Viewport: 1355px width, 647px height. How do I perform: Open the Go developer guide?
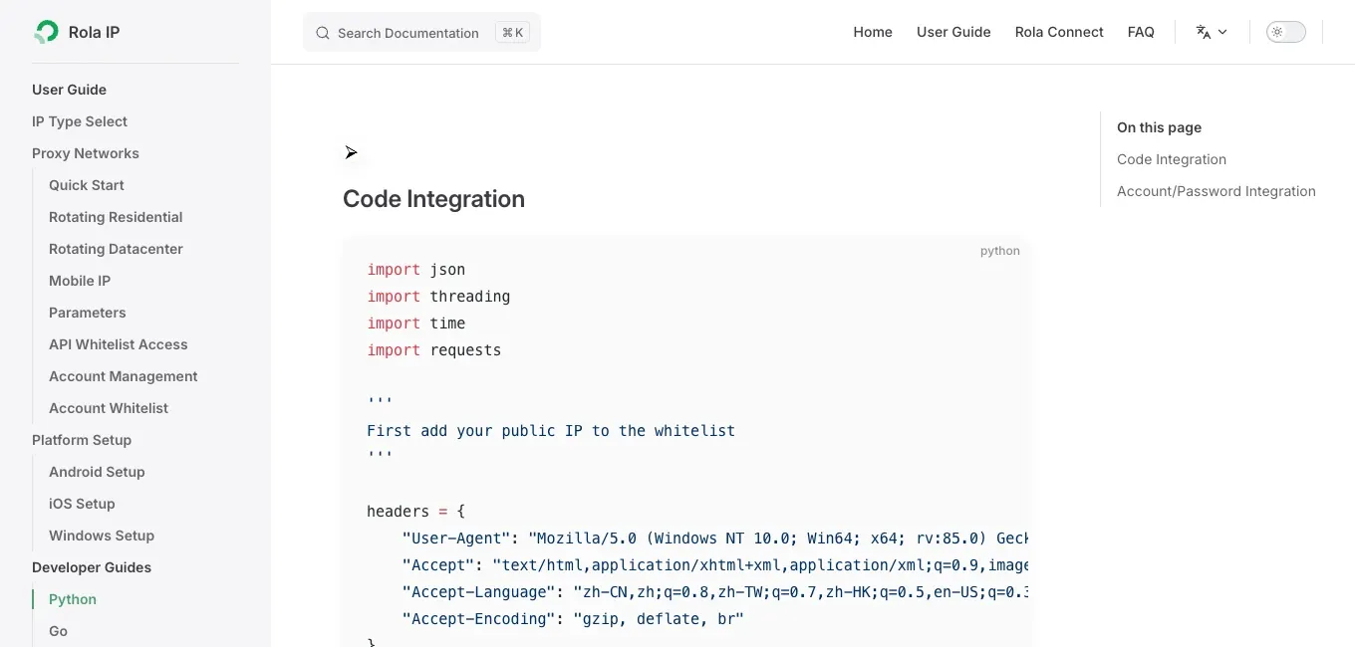tap(58, 631)
